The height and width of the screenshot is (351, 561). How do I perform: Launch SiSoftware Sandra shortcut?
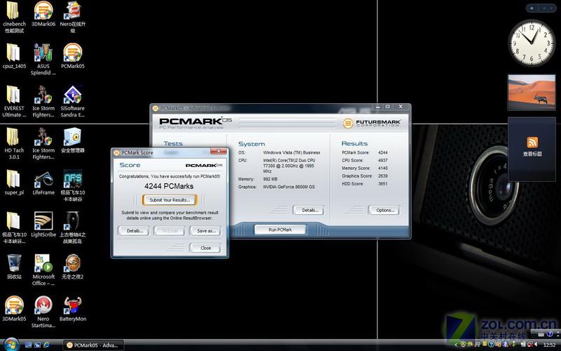[73, 101]
